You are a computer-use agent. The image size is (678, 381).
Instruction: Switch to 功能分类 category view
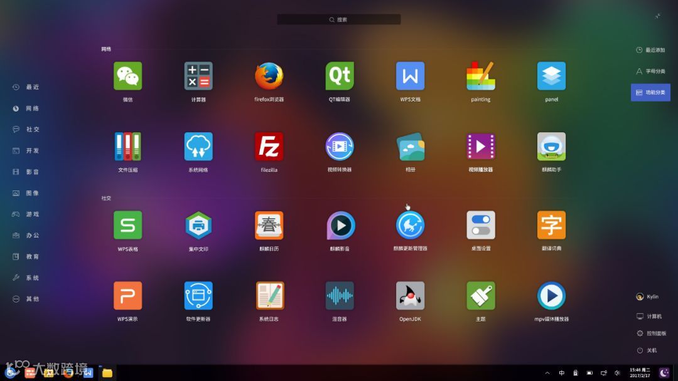[650, 92]
